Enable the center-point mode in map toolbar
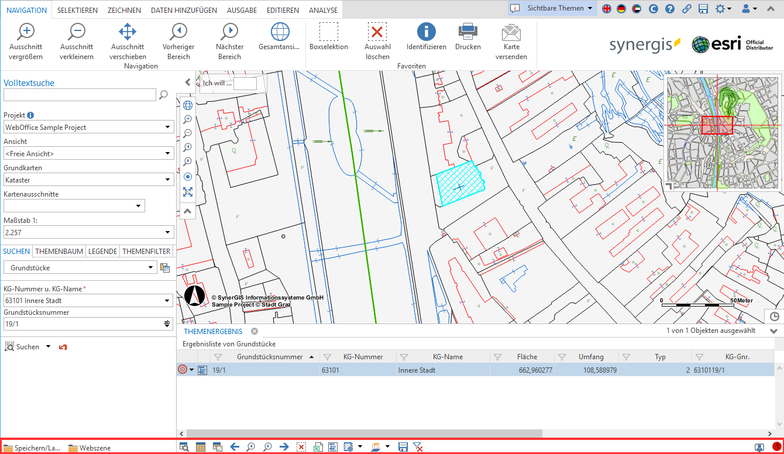 (187, 177)
